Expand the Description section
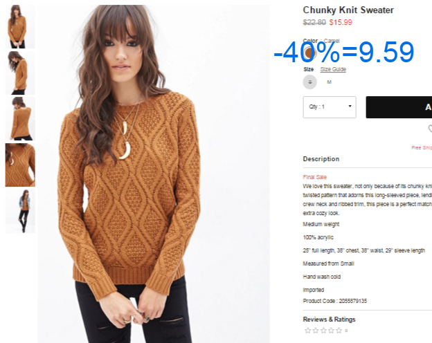 (321, 159)
